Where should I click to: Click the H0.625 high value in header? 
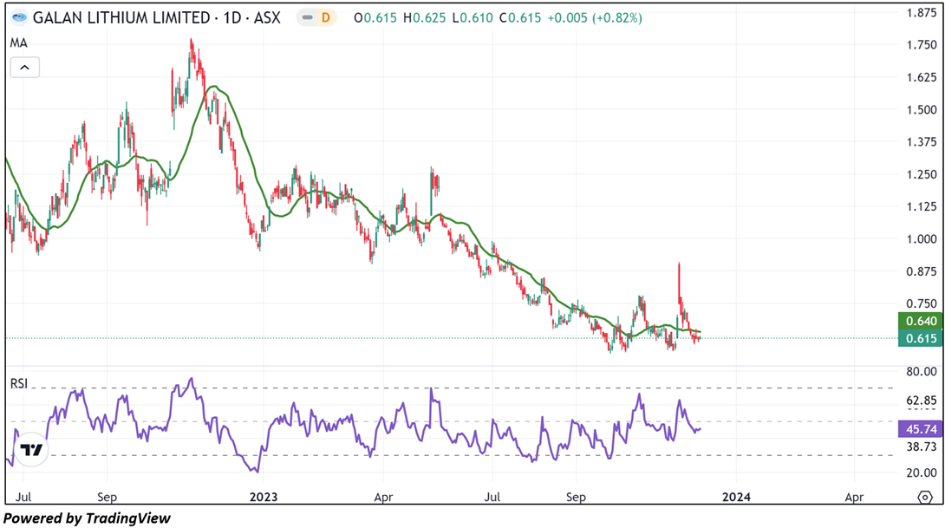coord(424,18)
